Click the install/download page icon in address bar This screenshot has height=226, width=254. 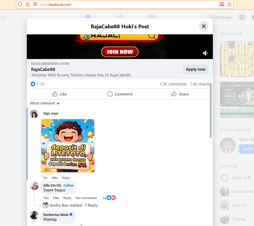[222, 4]
